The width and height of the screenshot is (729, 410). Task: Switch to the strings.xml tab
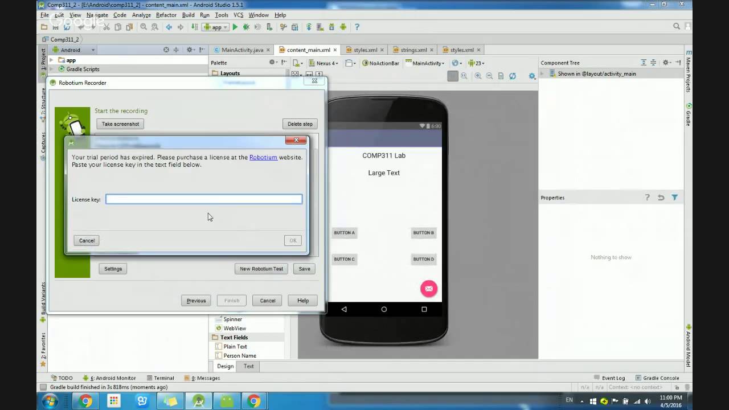tap(413, 50)
